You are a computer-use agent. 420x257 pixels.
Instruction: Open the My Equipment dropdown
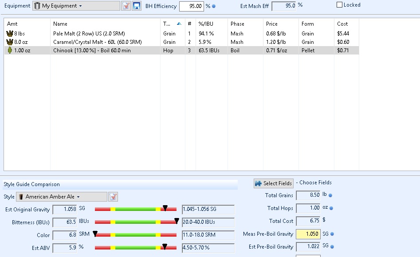point(76,6)
